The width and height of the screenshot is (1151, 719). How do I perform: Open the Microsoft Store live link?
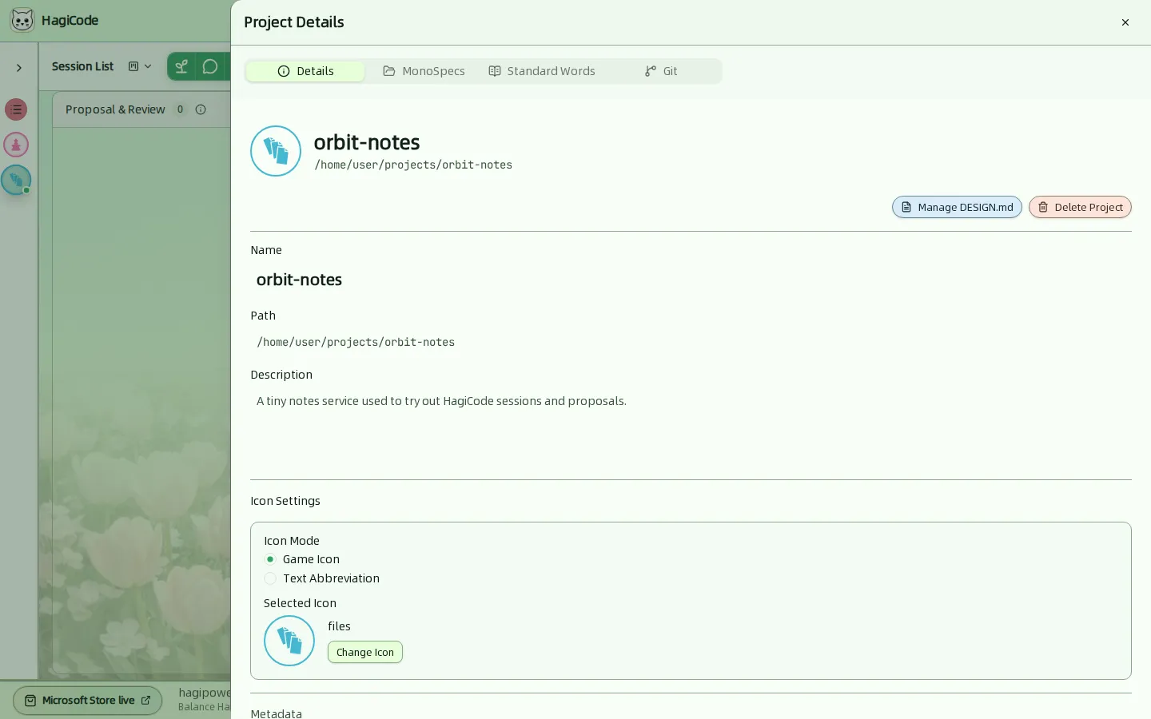click(88, 701)
